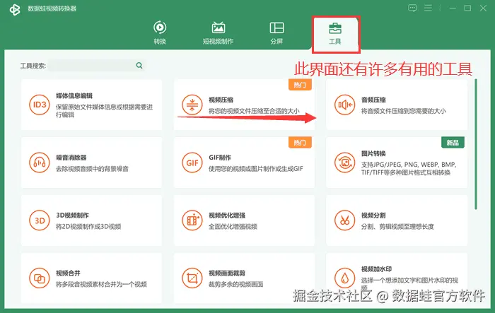Open the 图片转换 icon
Image resolution: width=495 pixels, height=313 pixels.
(345, 163)
